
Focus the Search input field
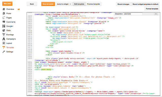[x=133, y=14]
